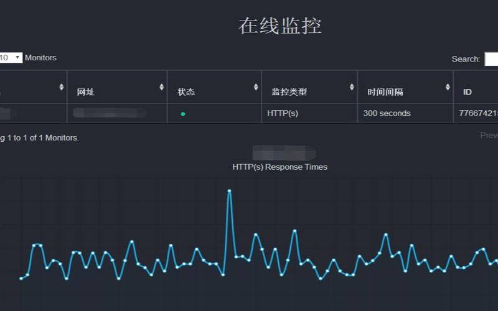The image size is (498, 311).
Task: Click the sort arrows of the first column
Action: click(x=61, y=87)
